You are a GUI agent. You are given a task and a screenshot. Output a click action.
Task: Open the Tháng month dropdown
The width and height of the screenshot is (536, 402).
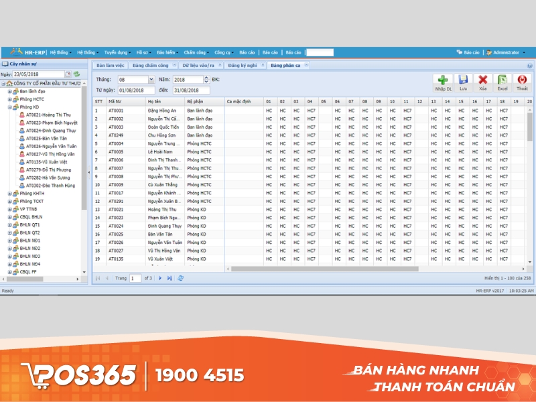(x=151, y=80)
